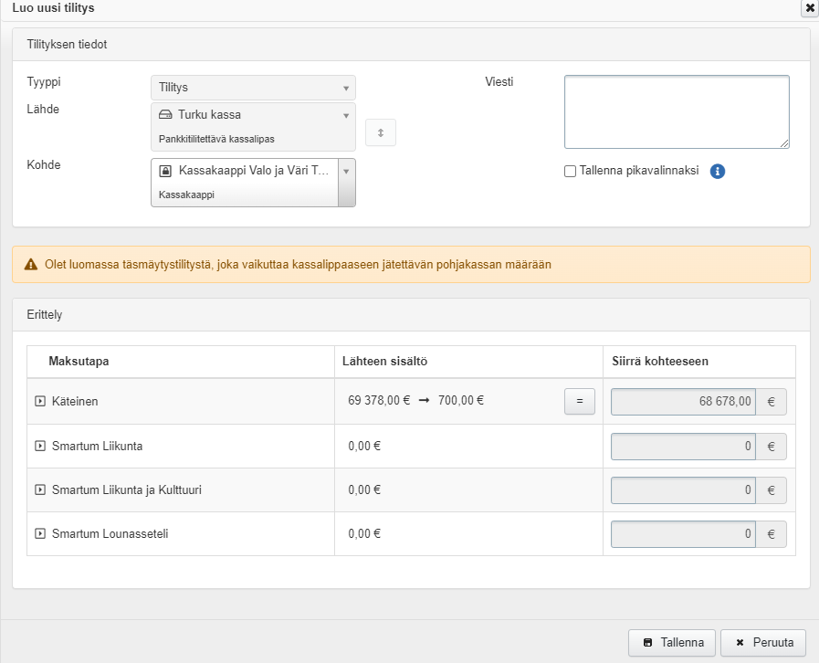Viewport: 819px width, 663px height.
Task: Click into the Viesti message text area
Action: point(676,111)
